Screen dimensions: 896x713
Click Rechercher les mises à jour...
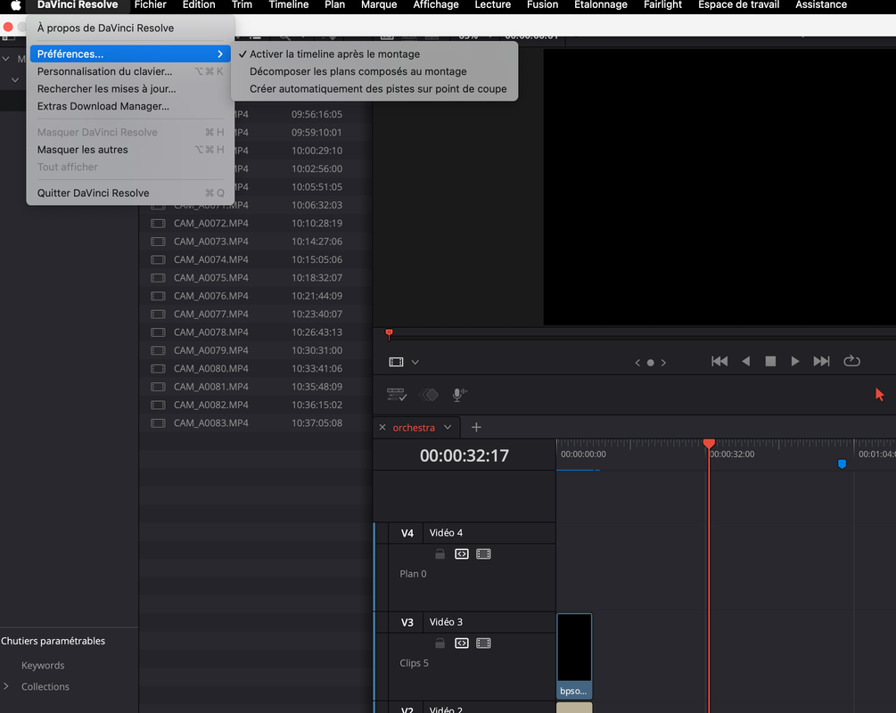pyautogui.click(x=130, y=88)
